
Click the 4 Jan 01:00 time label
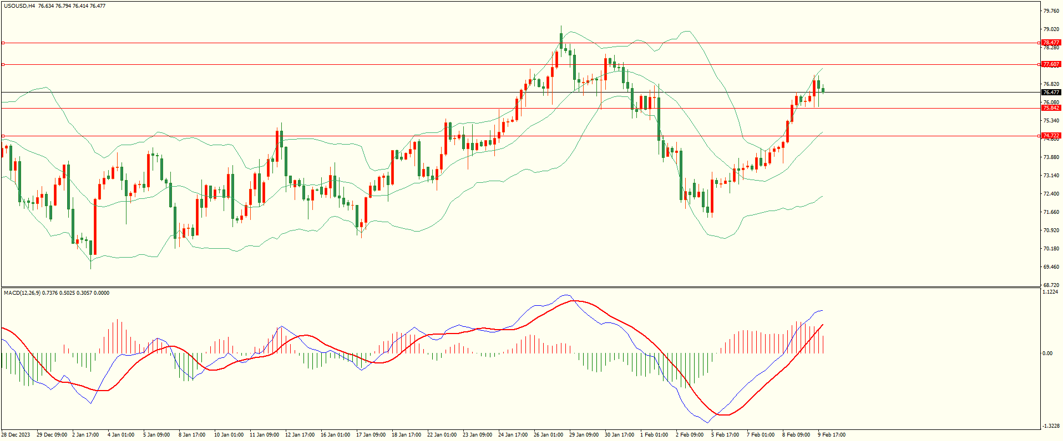[x=121, y=435]
